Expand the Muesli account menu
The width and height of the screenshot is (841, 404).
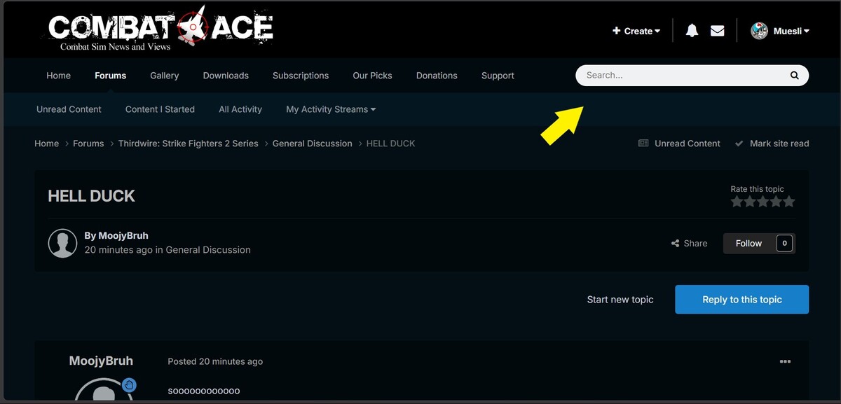pos(791,31)
